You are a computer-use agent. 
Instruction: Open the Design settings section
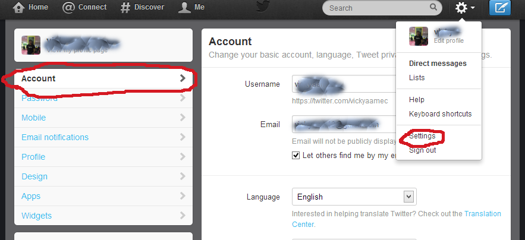point(103,176)
